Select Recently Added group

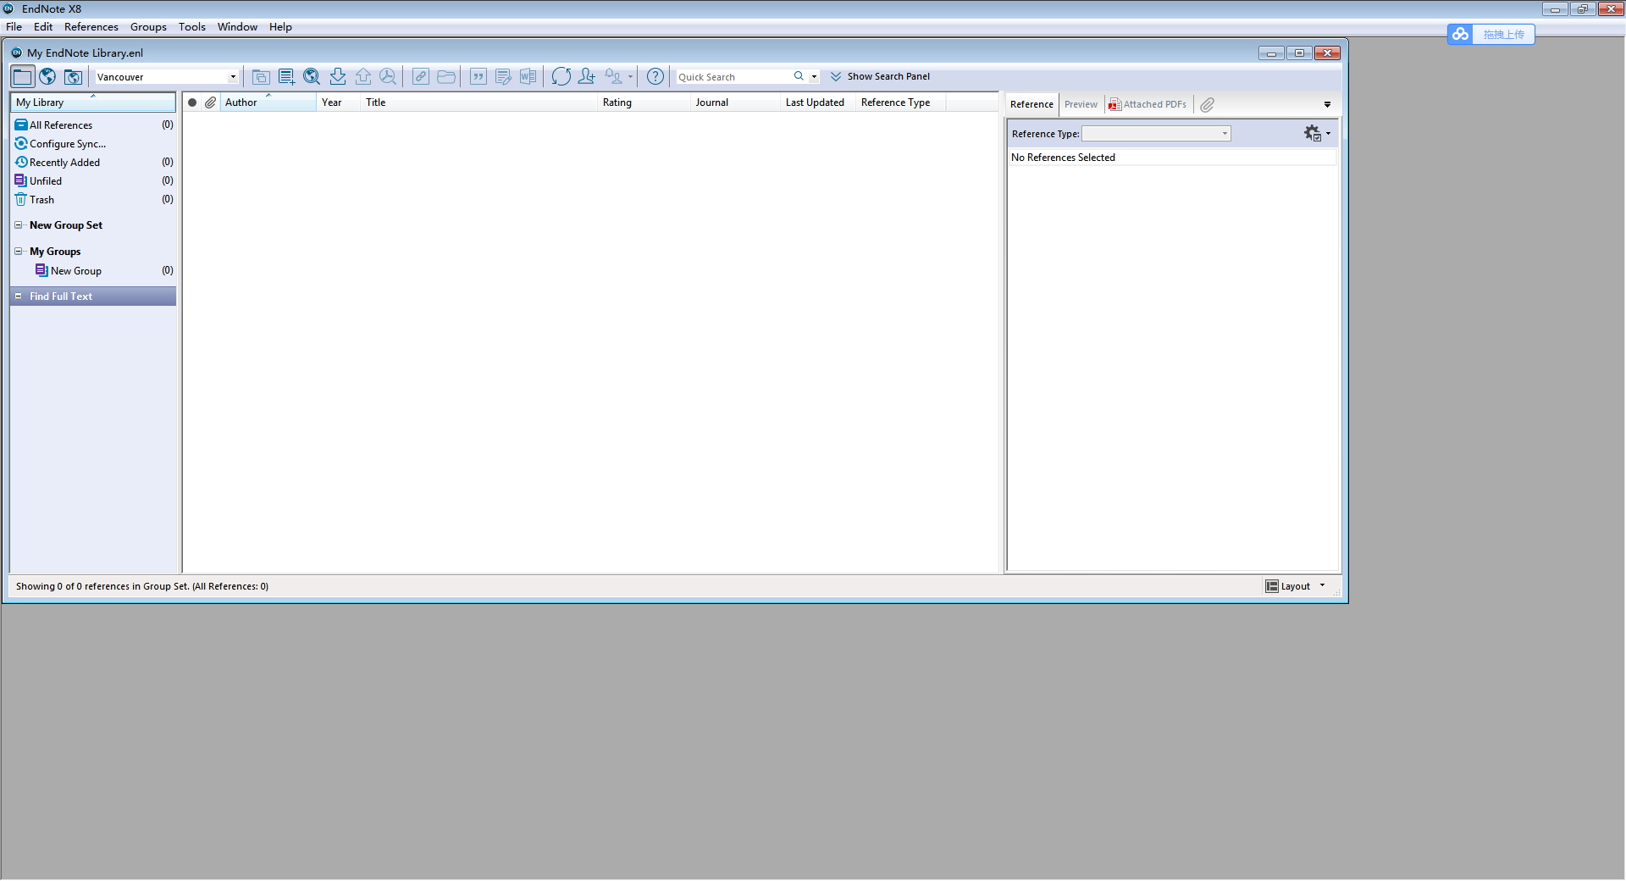93,163
